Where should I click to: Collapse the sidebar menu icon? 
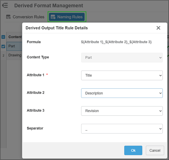click(5, 5)
